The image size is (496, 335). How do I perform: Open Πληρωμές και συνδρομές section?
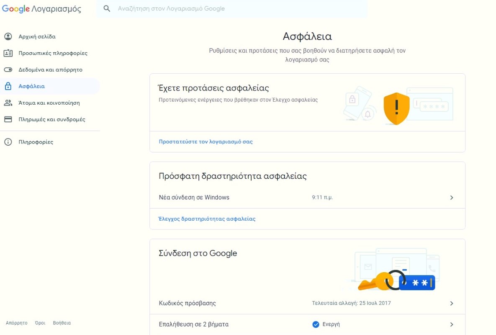pyautogui.click(x=50, y=119)
